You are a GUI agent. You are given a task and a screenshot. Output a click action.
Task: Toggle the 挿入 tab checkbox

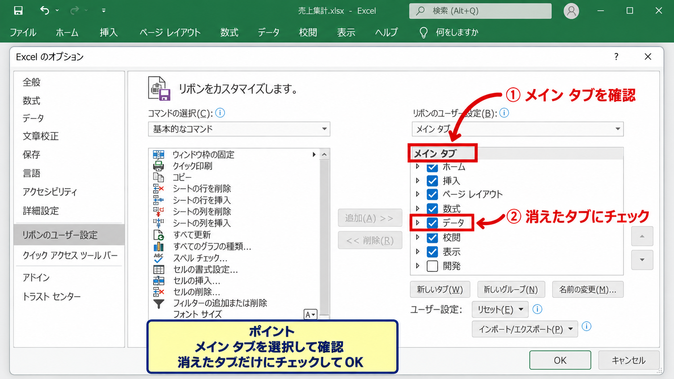(432, 180)
